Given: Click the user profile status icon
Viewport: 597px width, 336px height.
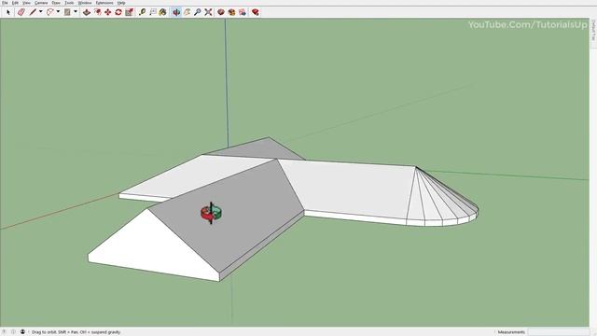Looking at the screenshot, I should pyautogui.click(x=22, y=332).
